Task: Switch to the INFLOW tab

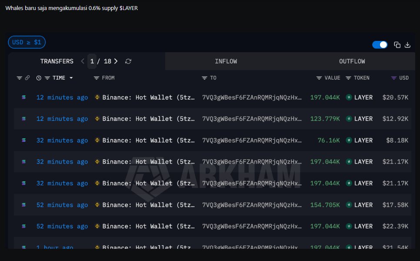Action: click(x=226, y=61)
